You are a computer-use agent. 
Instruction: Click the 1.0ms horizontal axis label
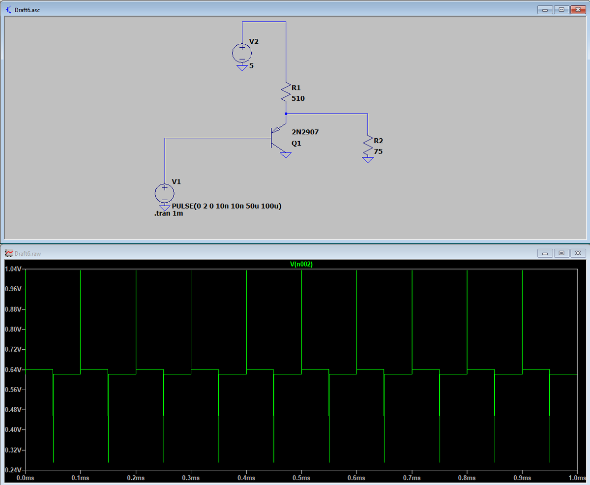pos(577,478)
